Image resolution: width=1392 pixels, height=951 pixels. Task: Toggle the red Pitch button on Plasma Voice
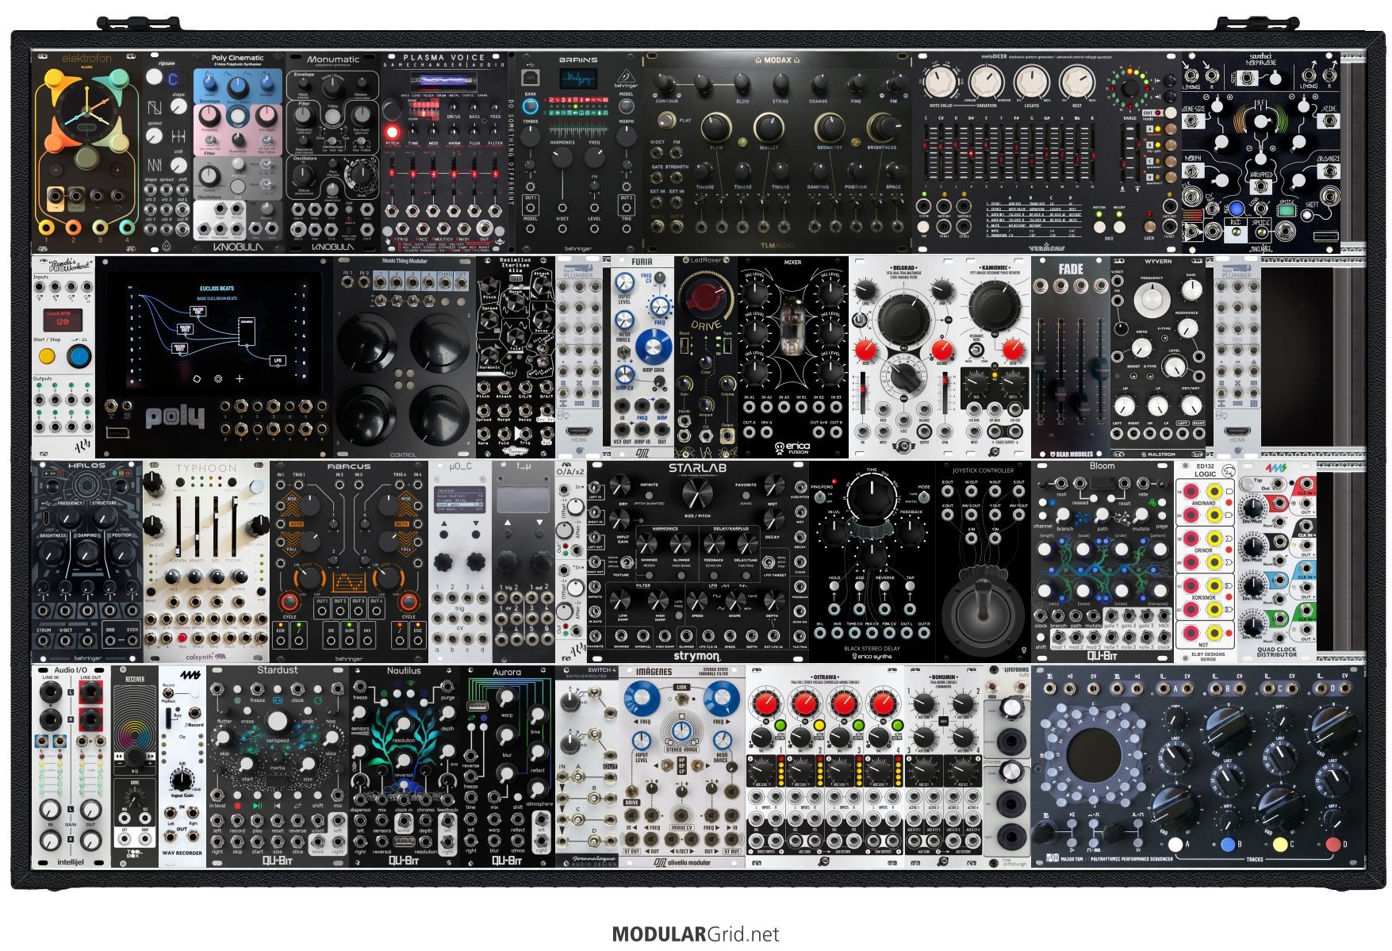391,131
